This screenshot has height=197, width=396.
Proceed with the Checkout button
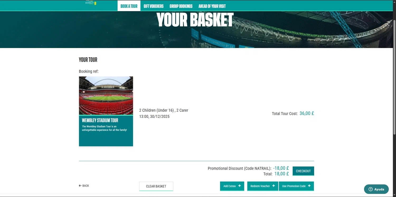303,171
